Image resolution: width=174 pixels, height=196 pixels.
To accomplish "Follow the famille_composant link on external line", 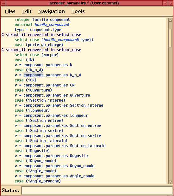I will (52, 25).
